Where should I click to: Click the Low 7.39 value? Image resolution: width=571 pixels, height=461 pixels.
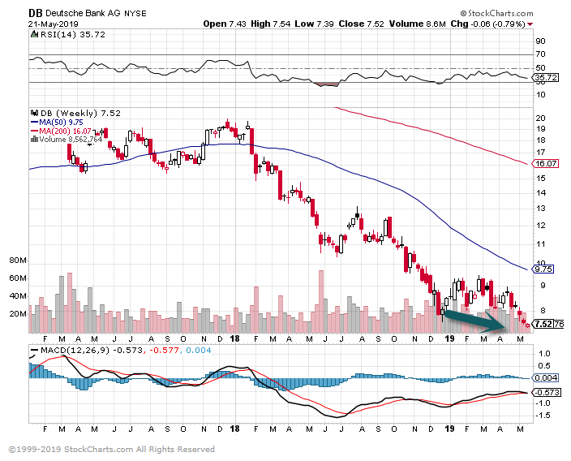(x=314, y=24)
